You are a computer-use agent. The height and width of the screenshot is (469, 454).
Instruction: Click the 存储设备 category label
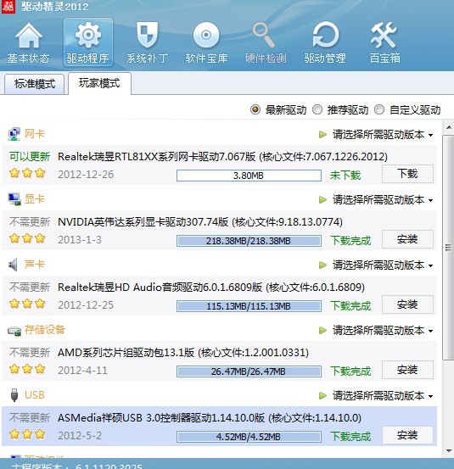pos(45,330)
